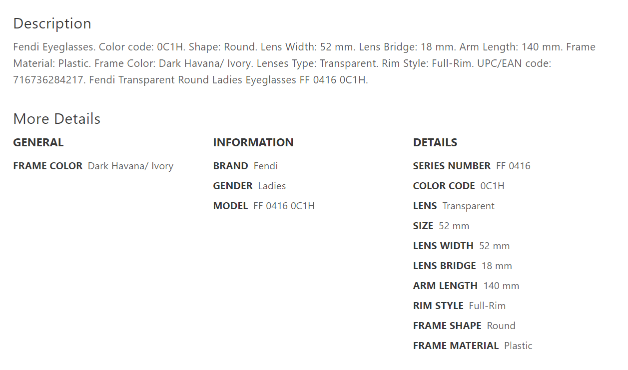Click the Round frame shape value
This screenshot has height=370, width=628.
point(501,326)
